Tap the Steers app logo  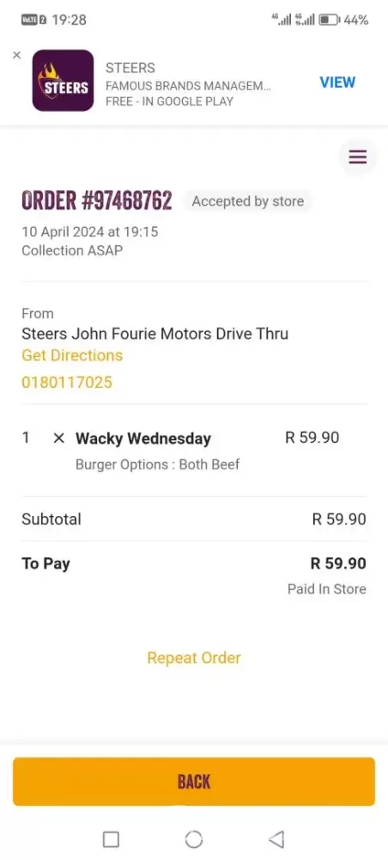(63, 81)
